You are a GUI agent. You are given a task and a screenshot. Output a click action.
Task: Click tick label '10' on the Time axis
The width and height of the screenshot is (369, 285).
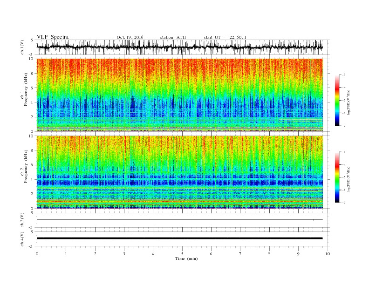pos(328,254)
